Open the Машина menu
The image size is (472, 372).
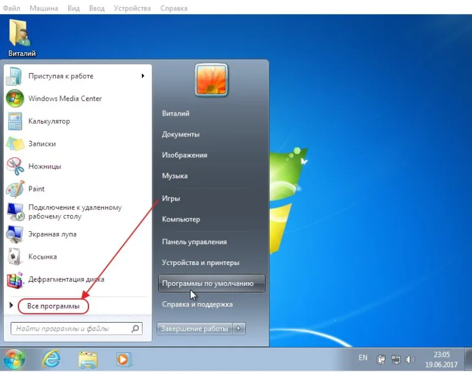44,8
